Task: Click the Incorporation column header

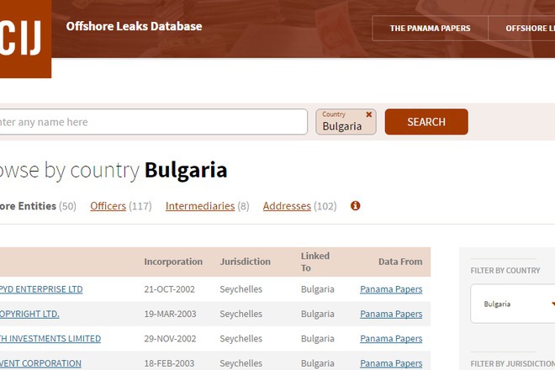Action: pos(173,262)
